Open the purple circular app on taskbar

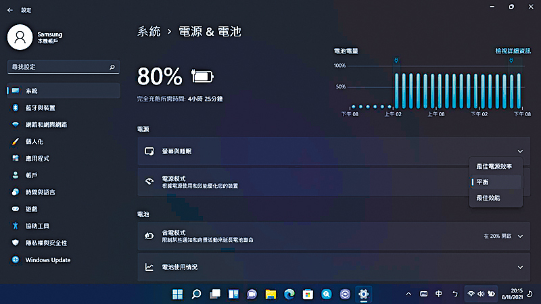click(345, 294)
